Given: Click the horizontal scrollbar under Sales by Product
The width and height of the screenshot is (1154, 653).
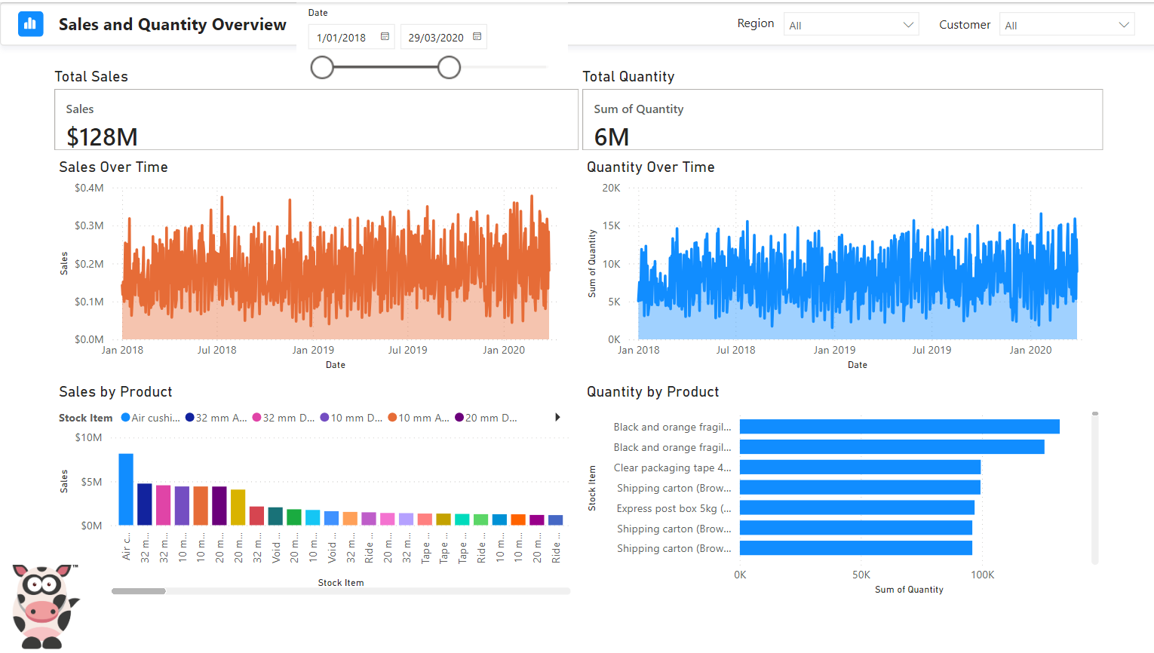Looking at the screenshot, I should point(139,591).
